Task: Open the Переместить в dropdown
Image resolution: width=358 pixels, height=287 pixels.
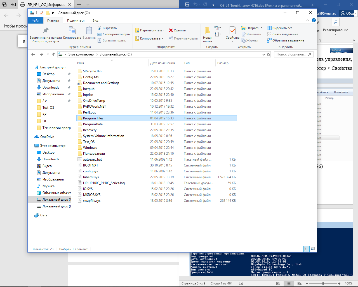Action: click(x=150, y=30)
